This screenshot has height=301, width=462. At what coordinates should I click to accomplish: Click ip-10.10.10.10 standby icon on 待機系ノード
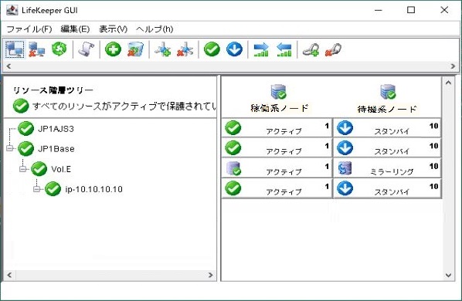[345, 188]
